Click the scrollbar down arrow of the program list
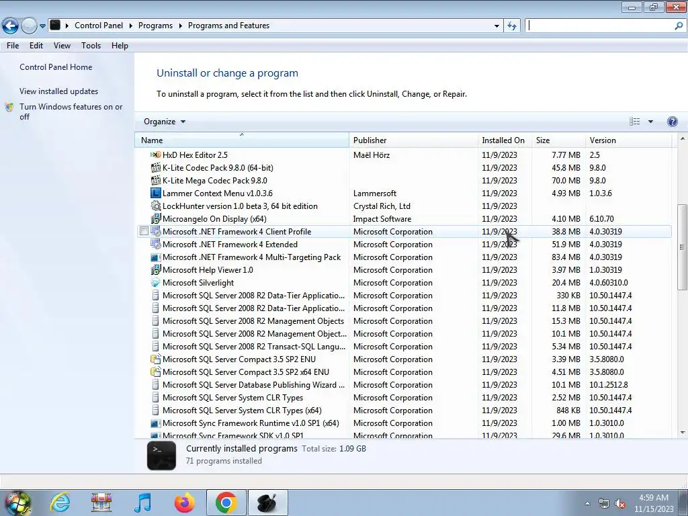 683,433
